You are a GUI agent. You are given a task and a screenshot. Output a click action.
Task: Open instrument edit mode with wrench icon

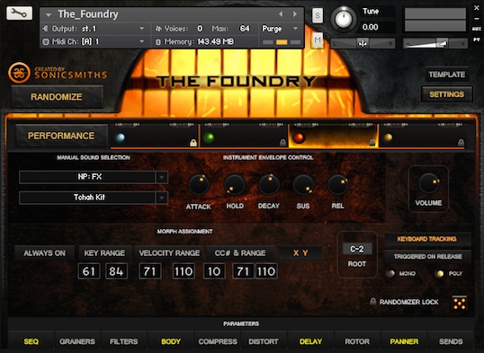tap(19, 13)
